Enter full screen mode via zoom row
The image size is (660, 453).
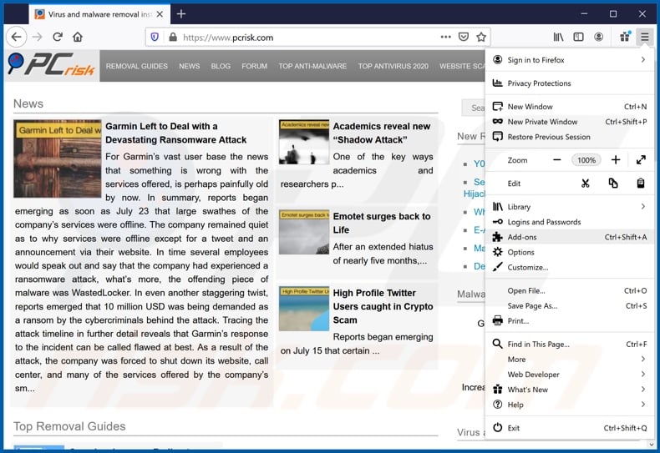(x=641, y=160)
